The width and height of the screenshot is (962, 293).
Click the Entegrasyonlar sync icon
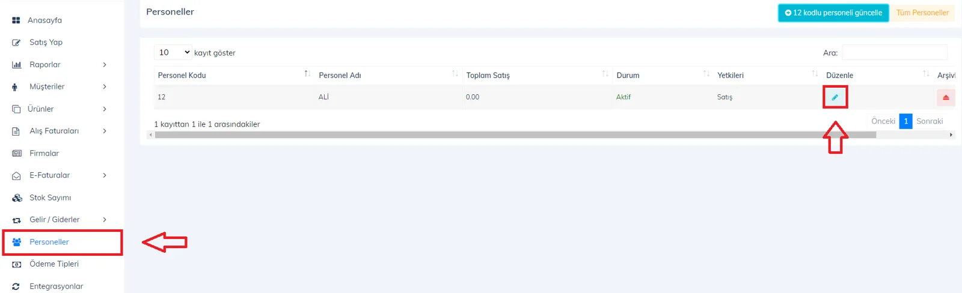point(16,286)
